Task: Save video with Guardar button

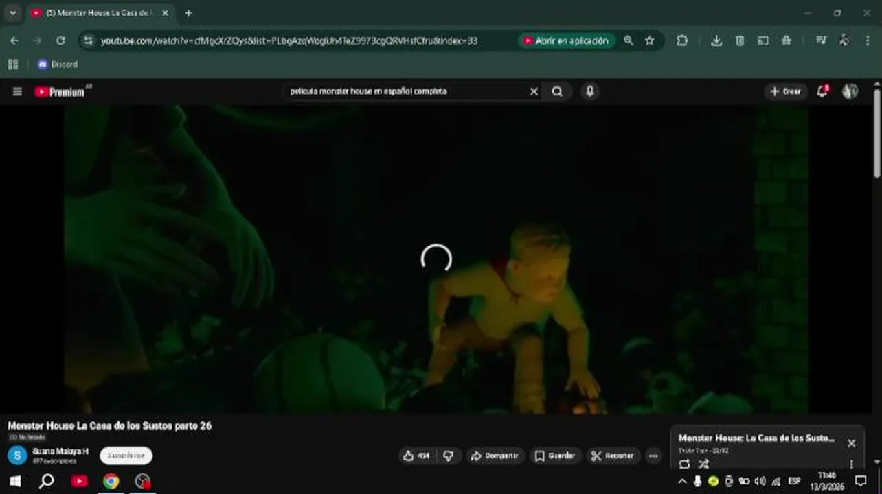Action: 555,456
